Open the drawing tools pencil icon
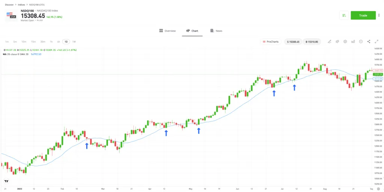This screenshot has width=384, height=192. [329, 42]
